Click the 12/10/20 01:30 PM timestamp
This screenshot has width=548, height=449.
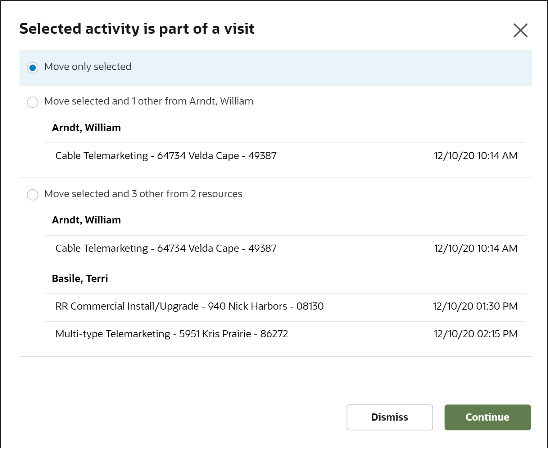(x=475, y=306)
